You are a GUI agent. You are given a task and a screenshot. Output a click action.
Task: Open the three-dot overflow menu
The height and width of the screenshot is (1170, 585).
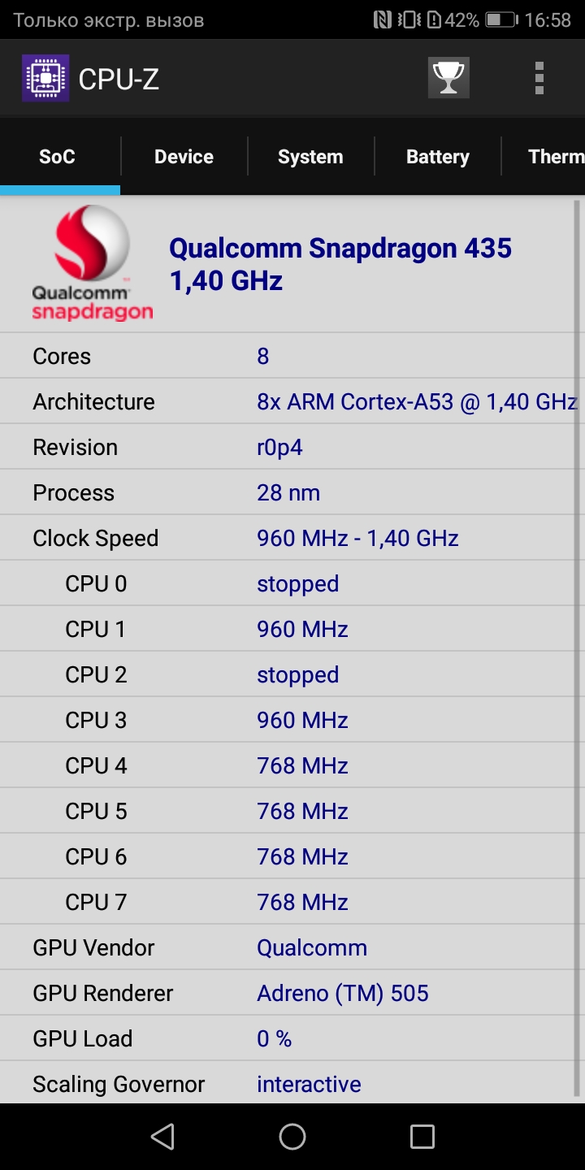pos(539,78)
